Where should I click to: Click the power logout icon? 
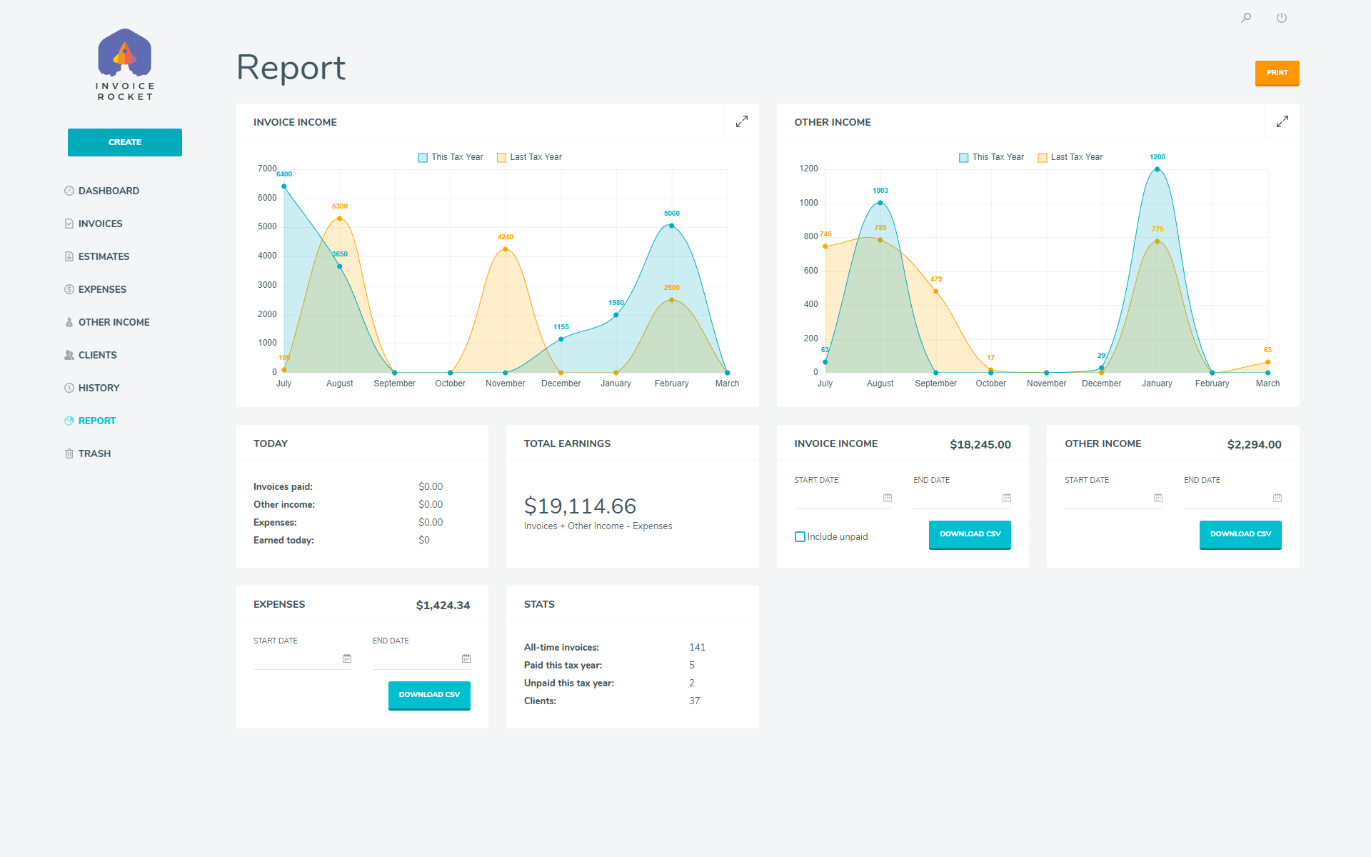[1282, 18]
